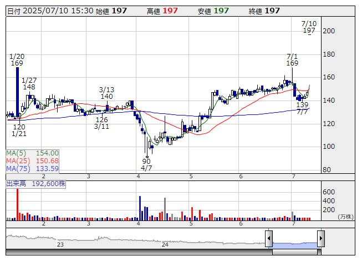Image resolution: width=362 pixels, height=261 pixels.
Task: Click the 7/7 low label 139
Action: tap(302, 105)
